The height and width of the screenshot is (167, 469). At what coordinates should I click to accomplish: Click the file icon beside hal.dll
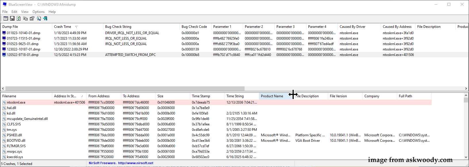(4, 108)
